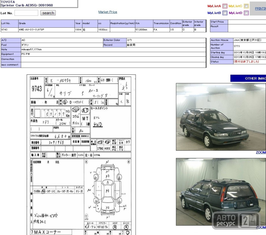Open the PRINTING link
This screenshot has width=266, height=235.
point(260,9)
